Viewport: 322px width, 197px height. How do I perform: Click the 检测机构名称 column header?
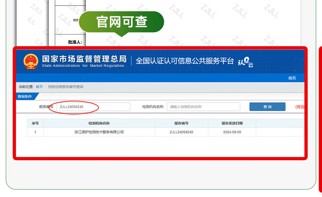coord(99,123)
